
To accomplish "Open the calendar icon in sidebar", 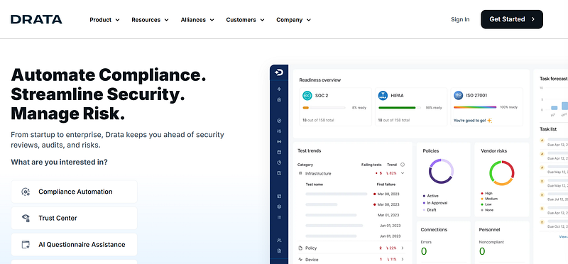I will tap(279, 152).
